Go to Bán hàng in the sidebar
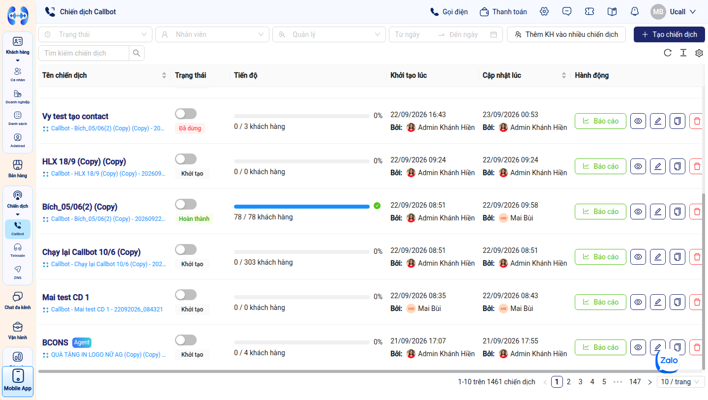Screen dimensions: 708x400 18,169
